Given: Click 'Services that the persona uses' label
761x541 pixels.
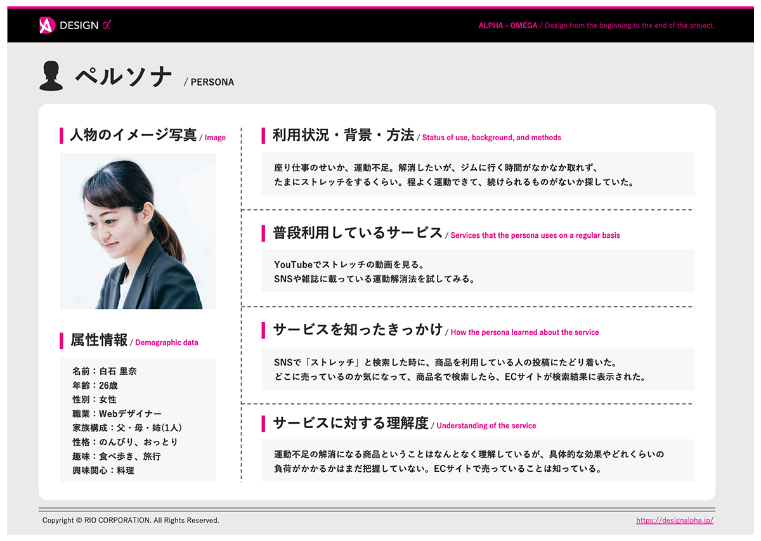Looking at the screenshot, I should tap(535, 235).
